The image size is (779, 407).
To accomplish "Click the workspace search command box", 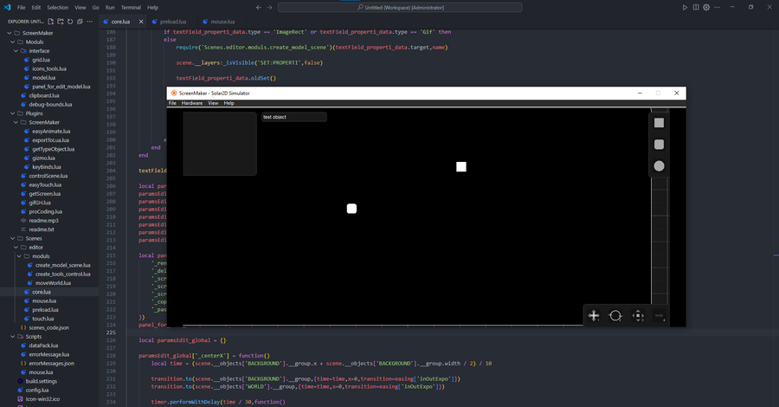I will (400, 8).
